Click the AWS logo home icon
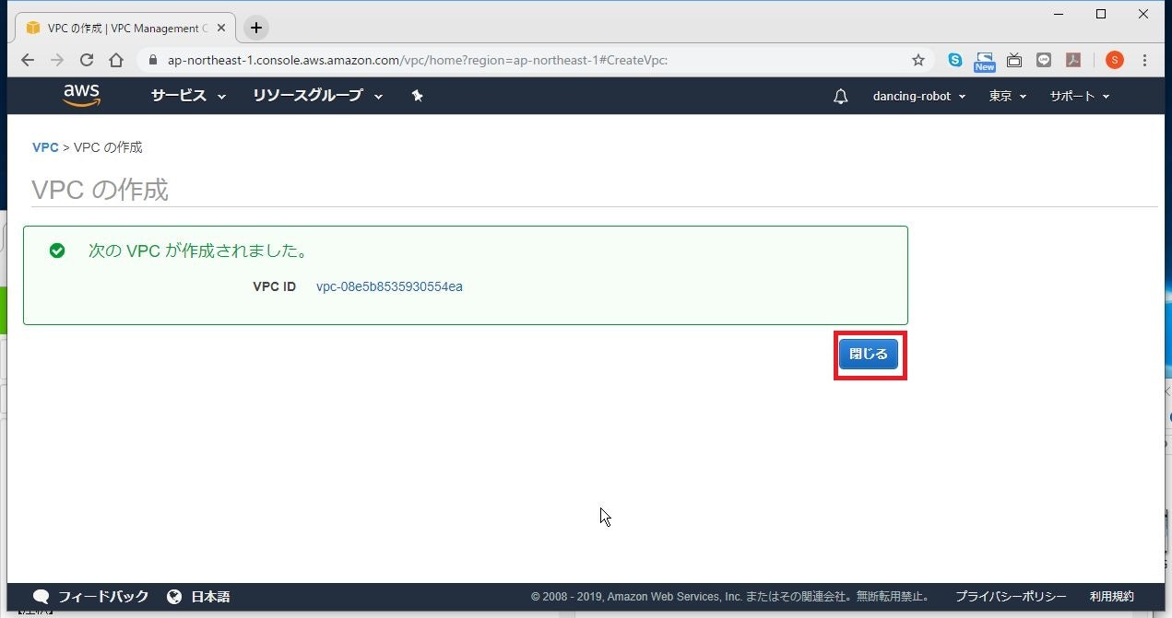 82,96
